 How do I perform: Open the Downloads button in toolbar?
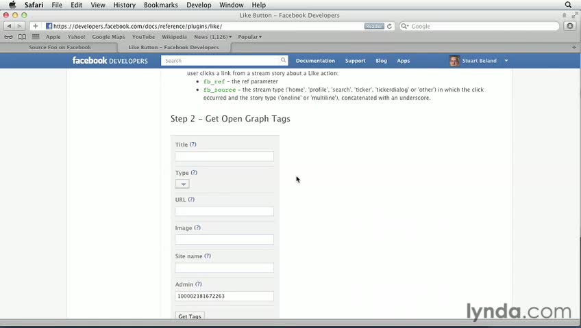(570, 26)
